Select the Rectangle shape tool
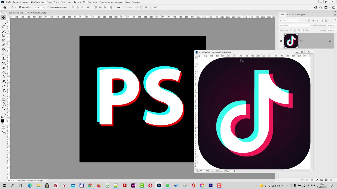Screen dimensions: 337x189 point(4,99)
